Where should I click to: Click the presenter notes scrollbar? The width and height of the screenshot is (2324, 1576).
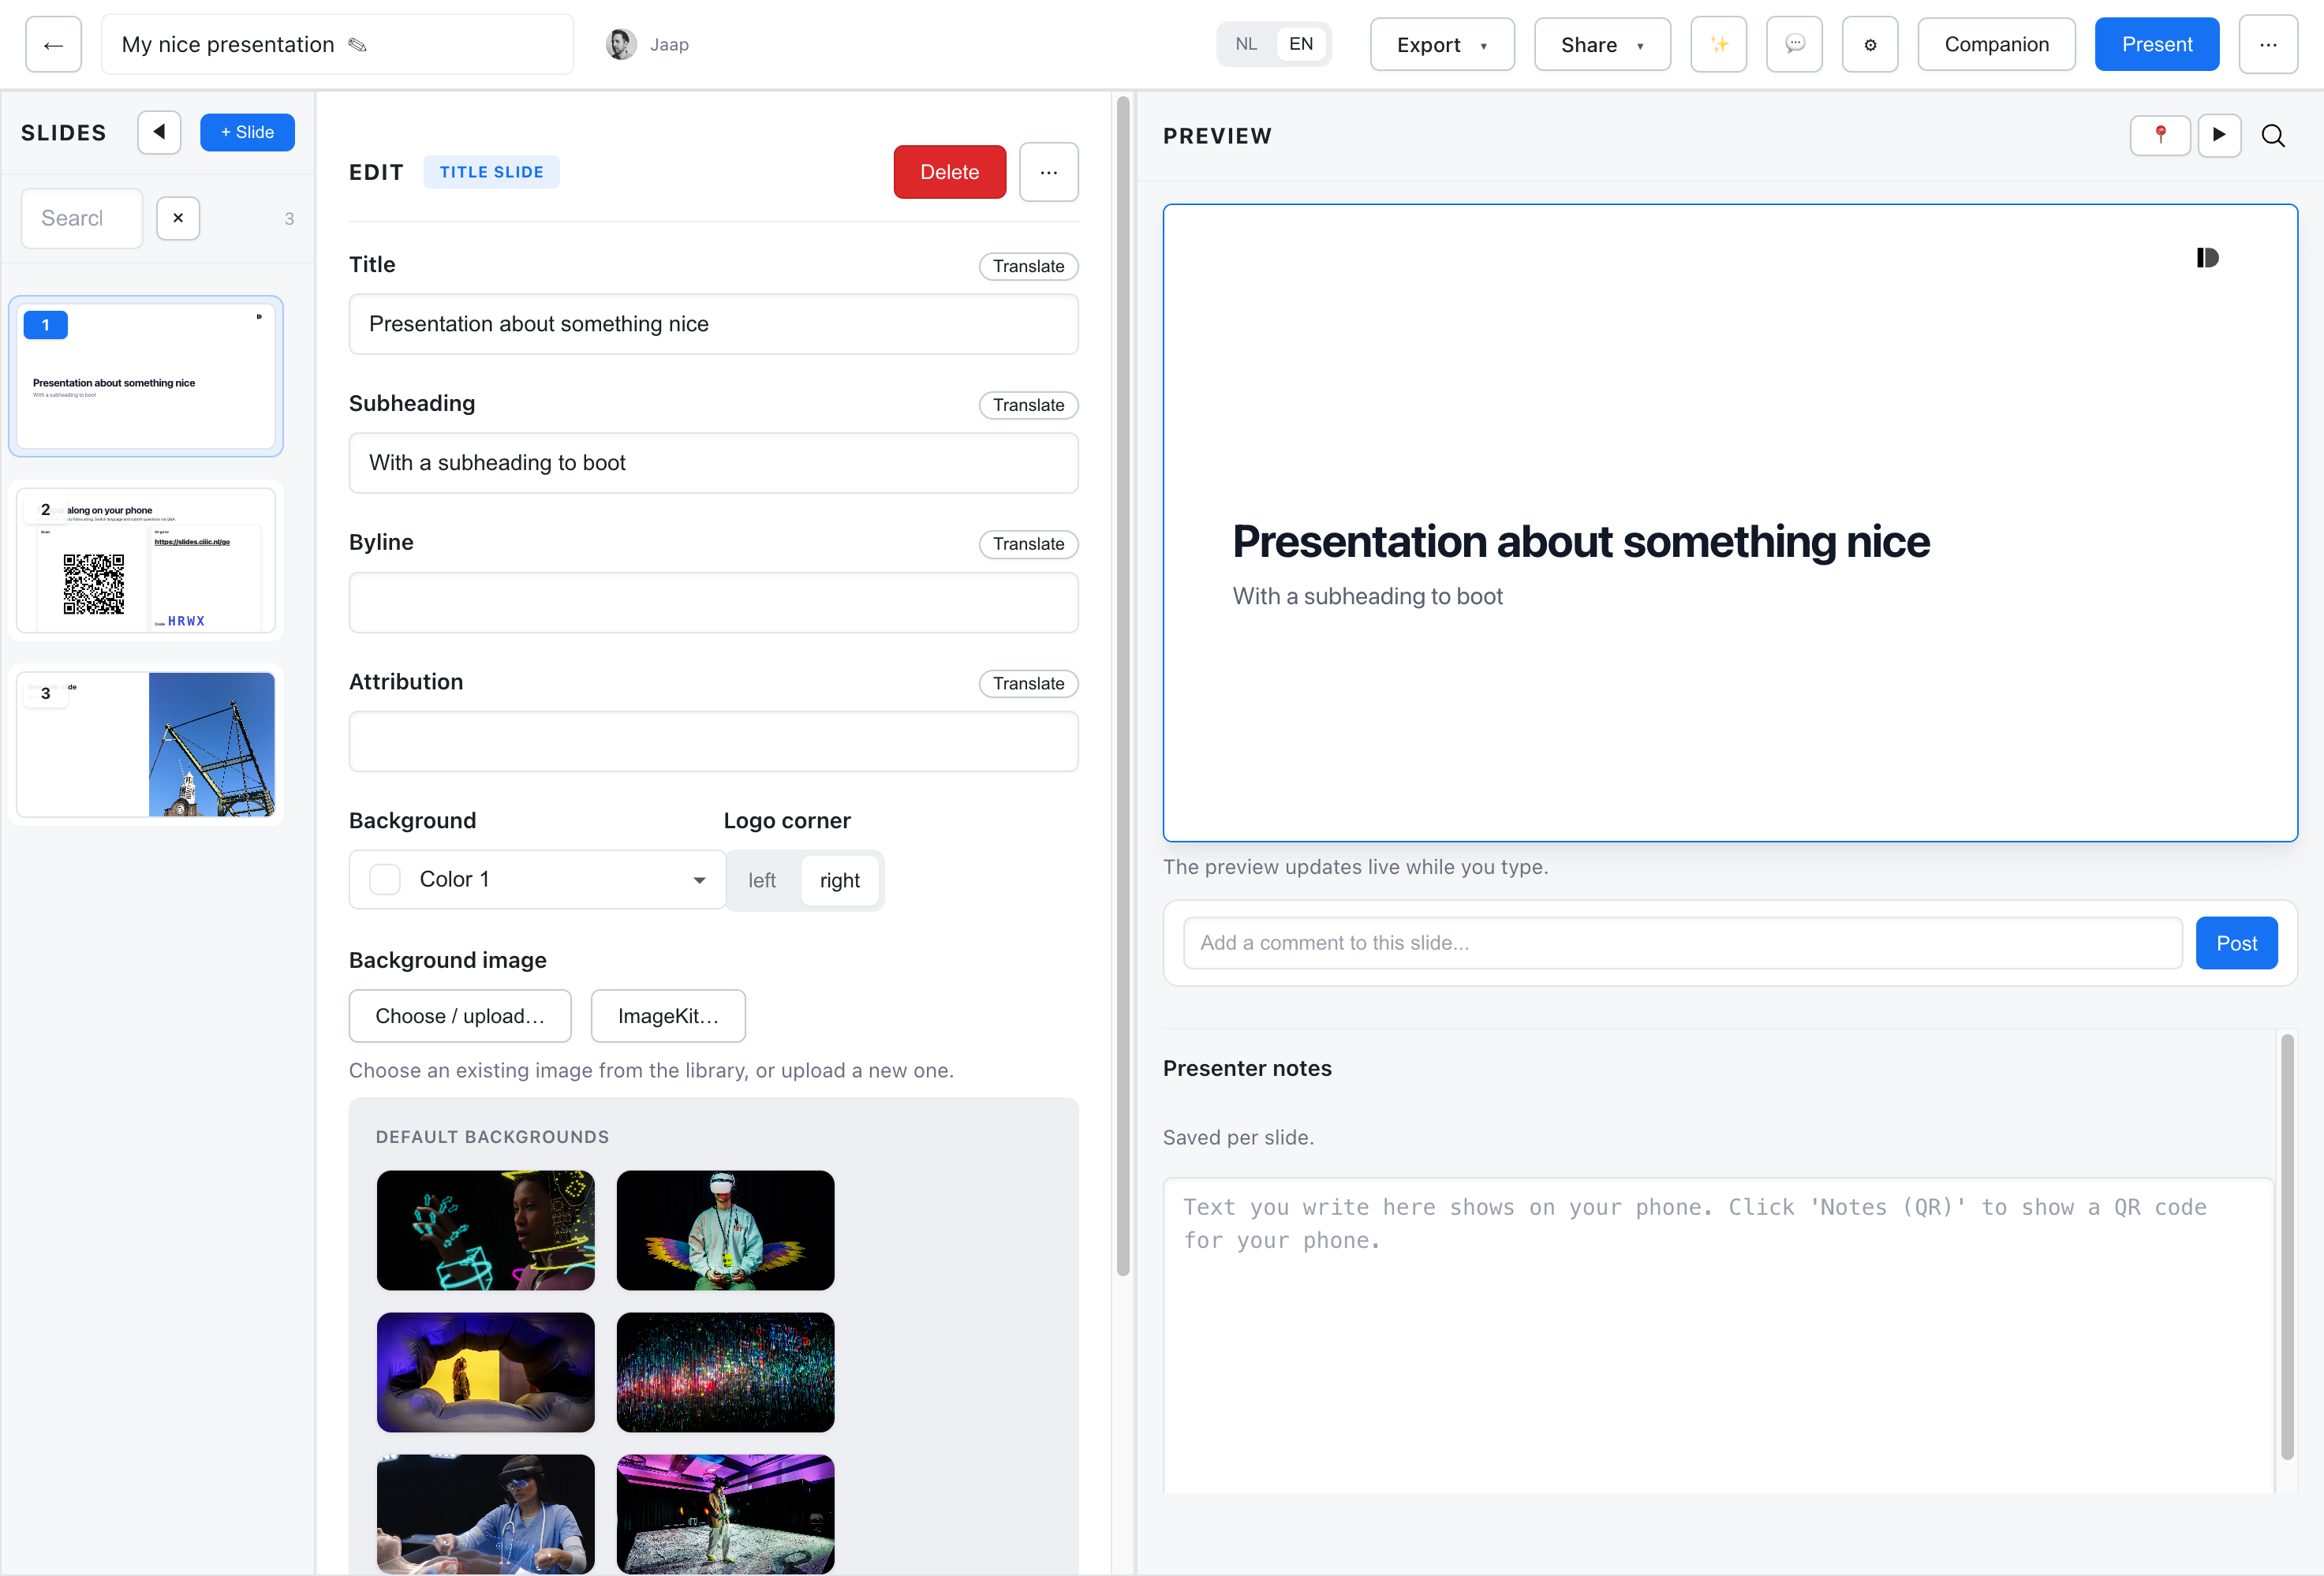tap(2286, 1247)
